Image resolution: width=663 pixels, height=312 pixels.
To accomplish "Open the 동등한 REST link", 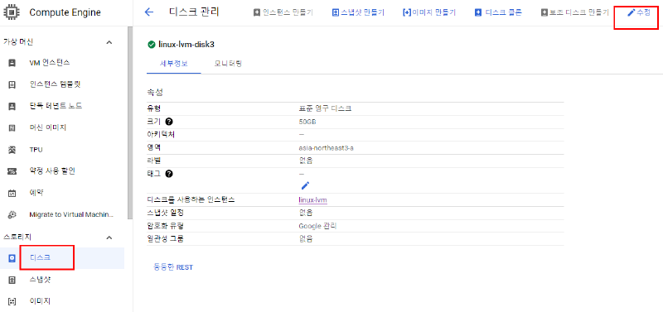I will (x=173, y=267).
